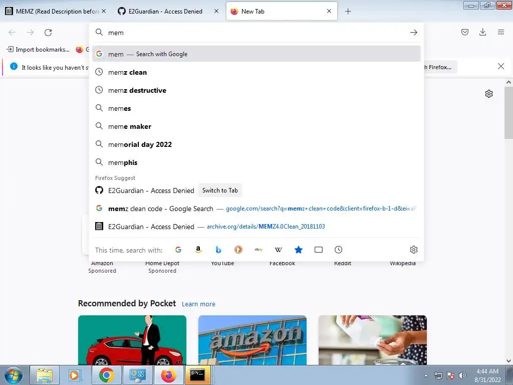Search this time with DuckDuckGo icon
This screenshot has width=513, height=385.
click(x=238, y=250)
